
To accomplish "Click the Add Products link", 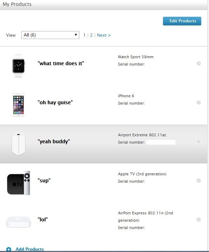I will pyautogui.click(x=30, y=249).
